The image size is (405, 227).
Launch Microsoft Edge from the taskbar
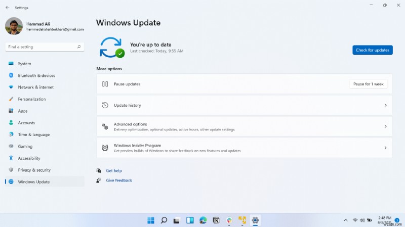(x=203, y=220)
